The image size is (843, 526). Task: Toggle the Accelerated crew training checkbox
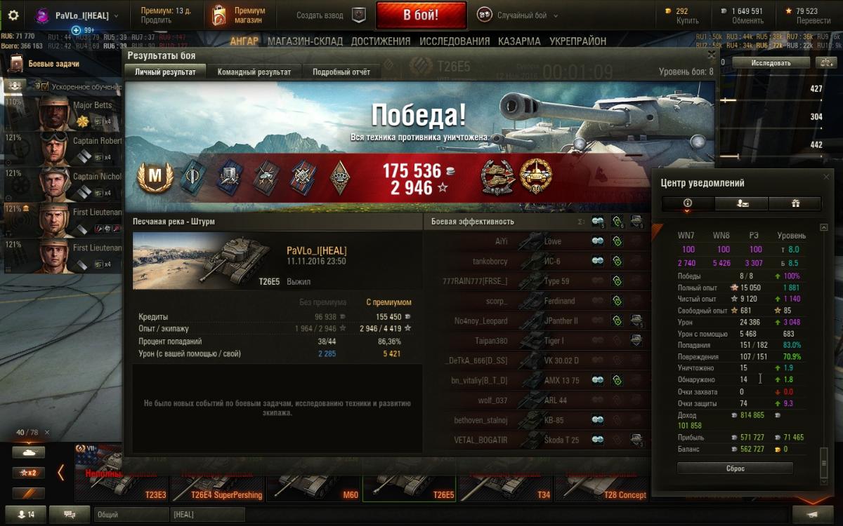click(x=44, y=86)
